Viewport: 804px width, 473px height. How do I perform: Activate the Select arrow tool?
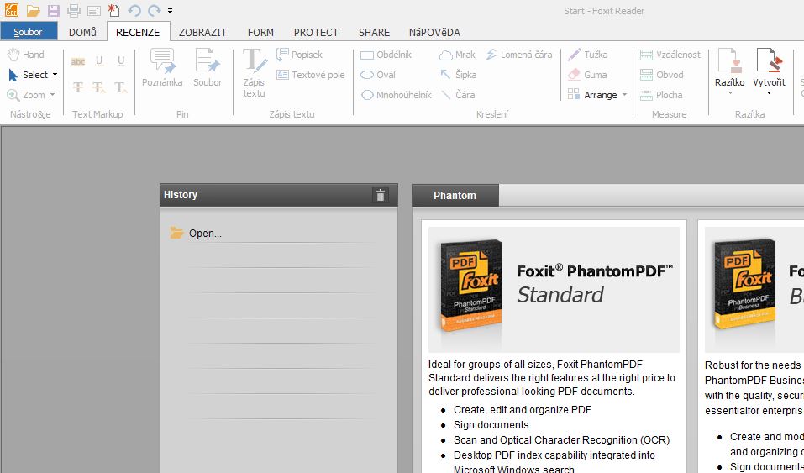point(29,75)
